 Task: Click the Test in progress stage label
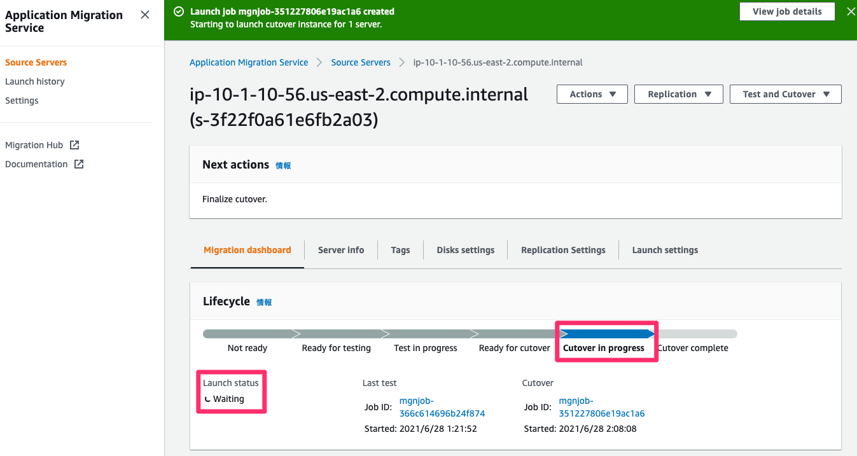426,348
